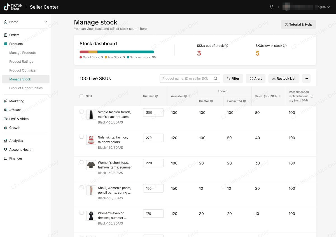Viewport: 336px width, 237px height.
Task: Click the Products bag icon
Action: click(6, 44)
